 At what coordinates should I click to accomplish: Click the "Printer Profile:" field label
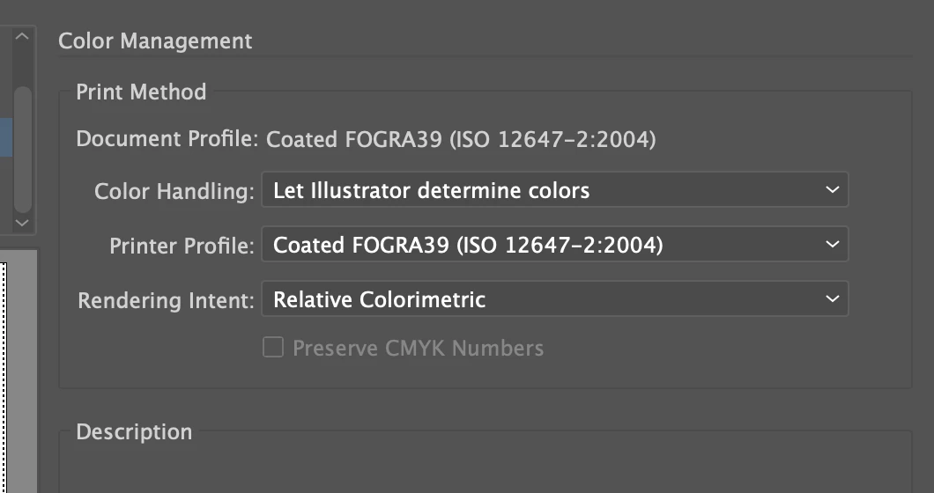182,246
